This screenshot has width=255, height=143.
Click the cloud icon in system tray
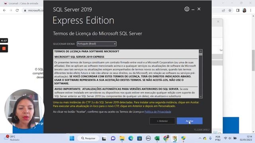click(205, 138)
